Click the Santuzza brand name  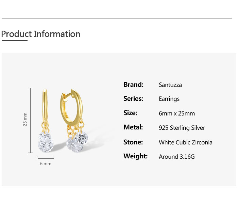coord(170,85)
